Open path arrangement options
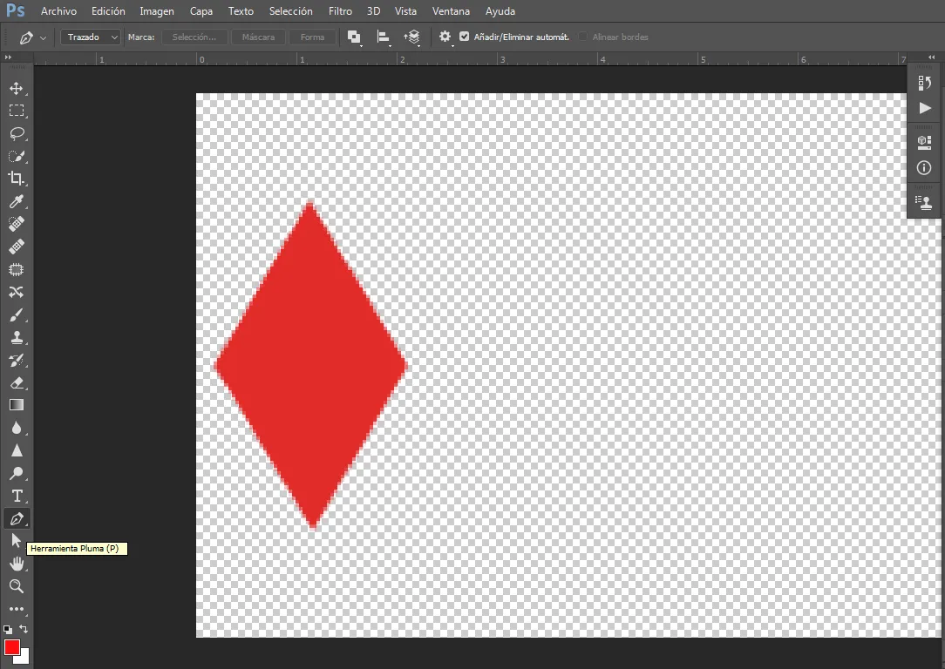Screen dimensions: 945x669 tap(412, 37)
